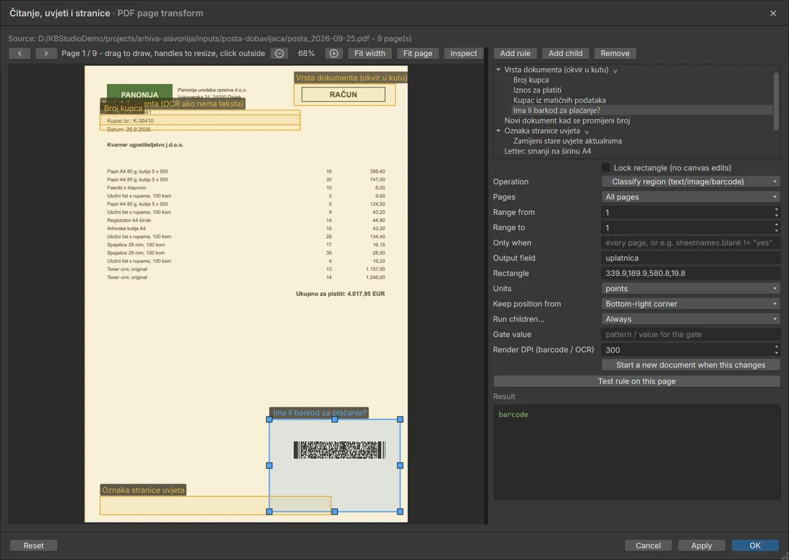Image resolution: width=789 pixels, height=560 pixels.
Task: Open the Operation dropdown
Action: [691, 181]
